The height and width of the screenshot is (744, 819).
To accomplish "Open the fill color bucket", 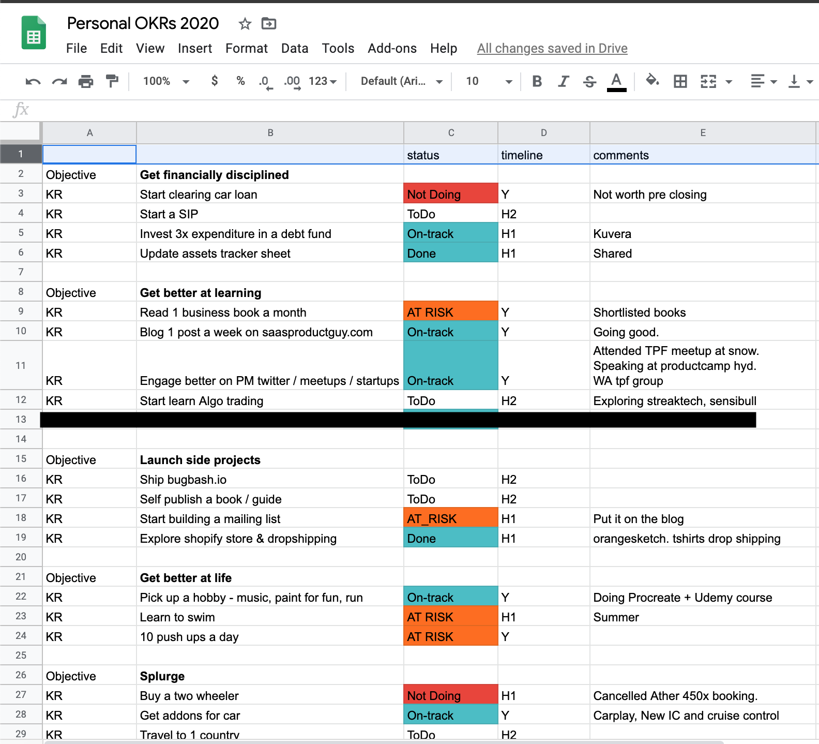I will [653, 80].
